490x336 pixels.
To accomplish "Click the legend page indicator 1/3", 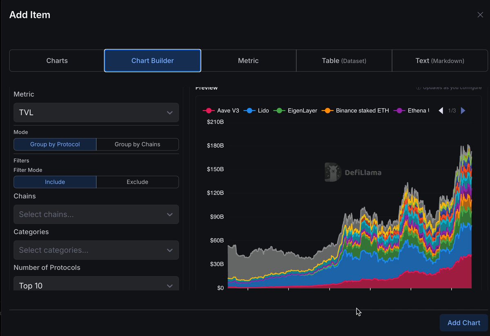I will click(x=452, y=111).
